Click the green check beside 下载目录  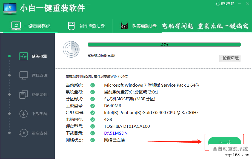click(93, 133)
